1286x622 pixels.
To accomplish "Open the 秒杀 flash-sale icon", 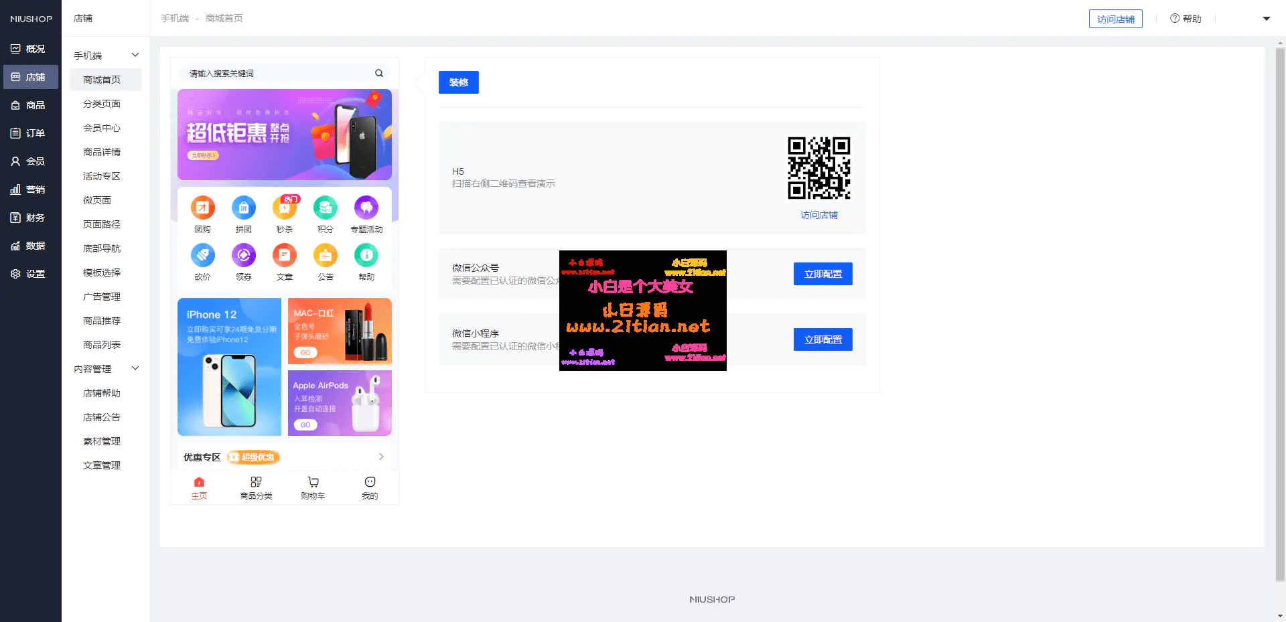I will pos(285,208).
